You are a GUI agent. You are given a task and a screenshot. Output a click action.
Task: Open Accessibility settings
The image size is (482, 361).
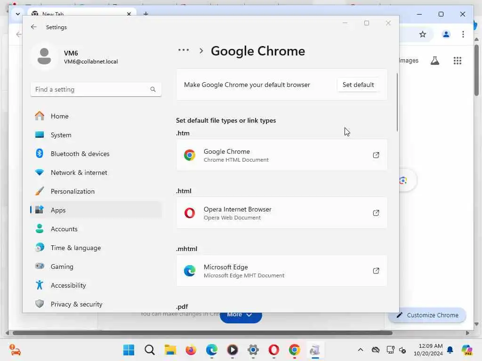tap(96, 285)
